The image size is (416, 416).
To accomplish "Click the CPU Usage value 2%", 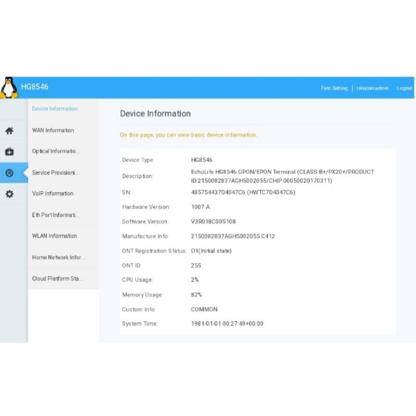I will (194, 280).
